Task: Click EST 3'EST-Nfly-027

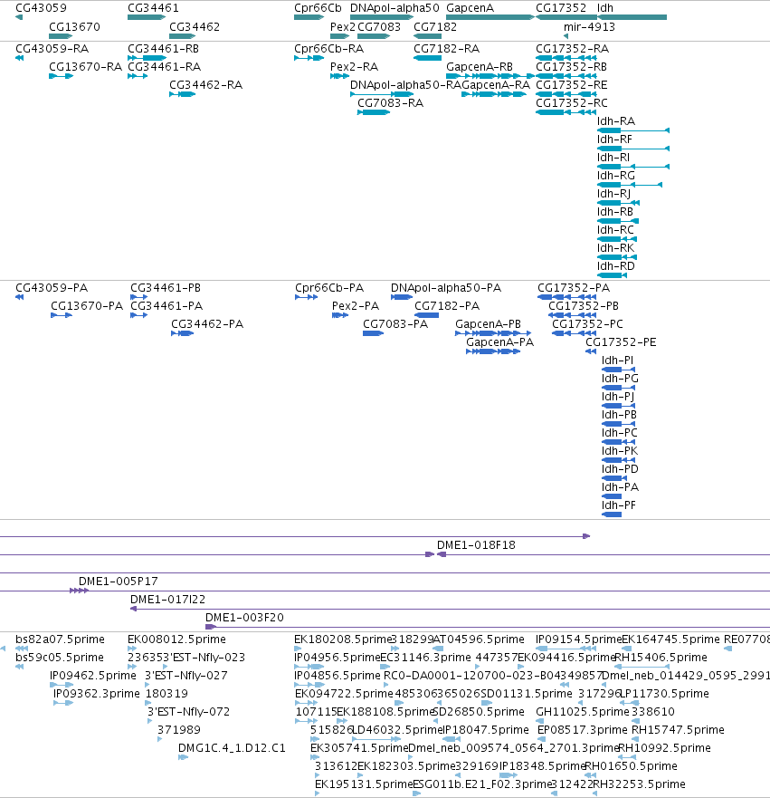Action: pyautogui.click(x=186, y=676)
